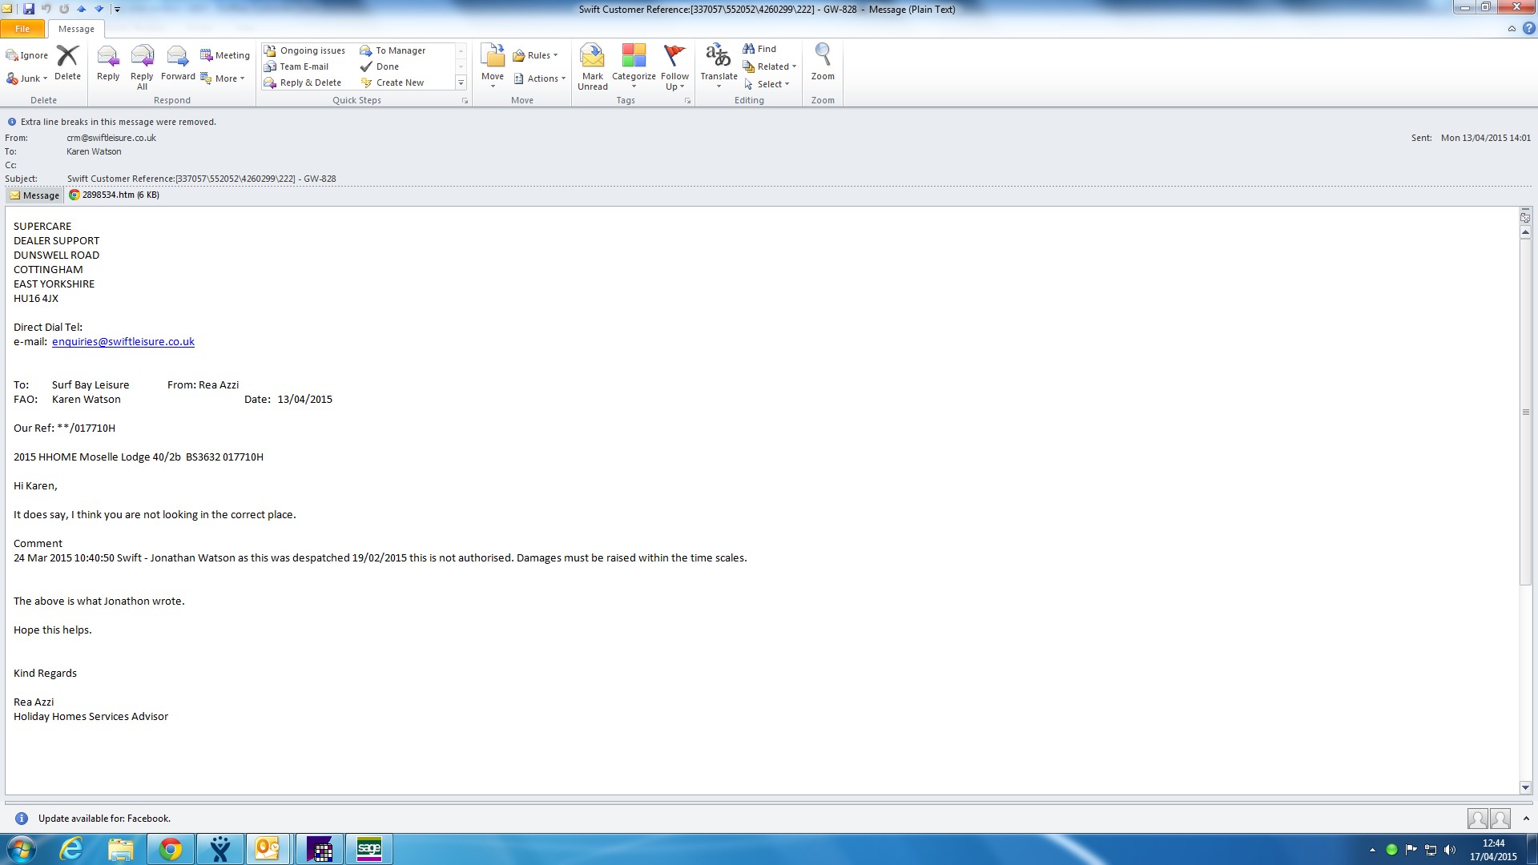
Task: Open the File tab
Action: 22,29
